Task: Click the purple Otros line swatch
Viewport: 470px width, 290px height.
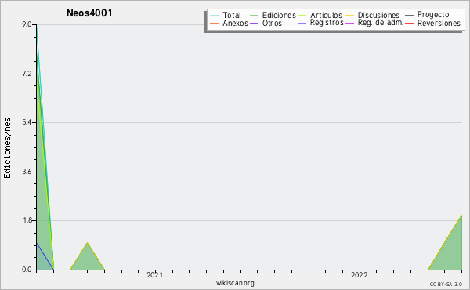Action: 254,23
